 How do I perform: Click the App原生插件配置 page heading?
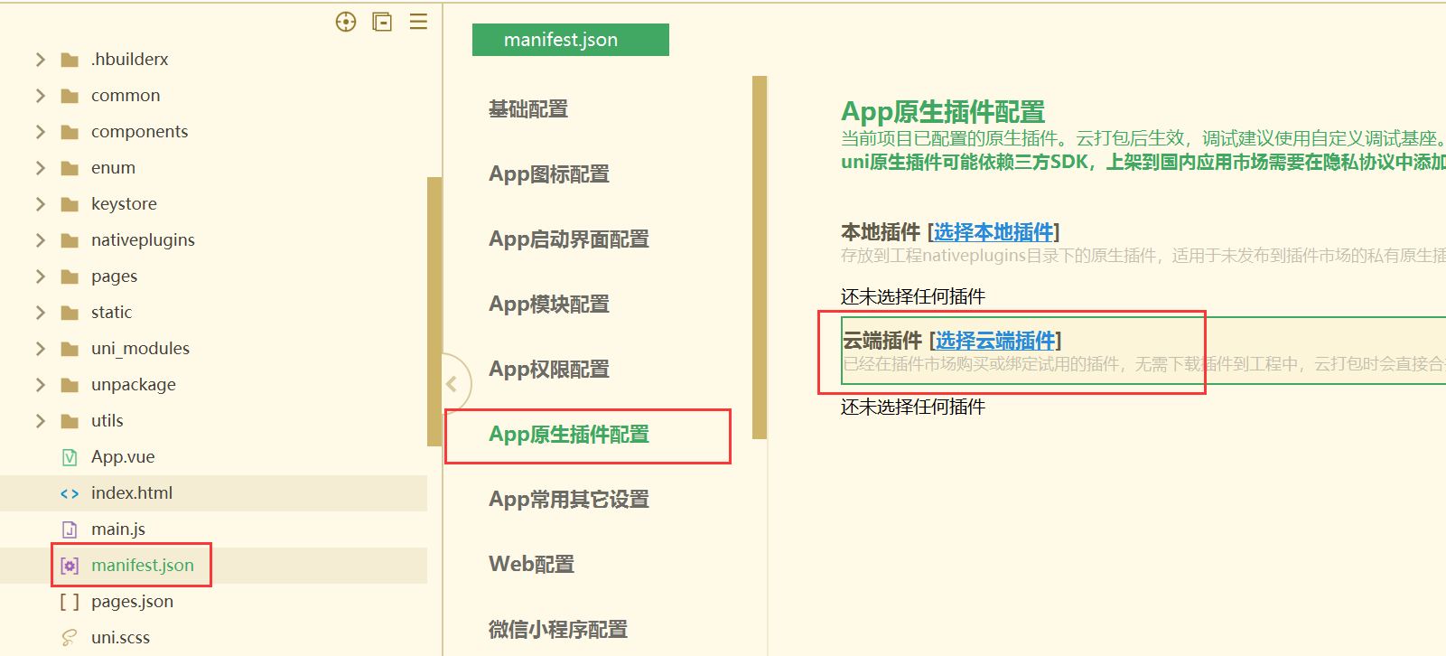(x=943, y=112)
